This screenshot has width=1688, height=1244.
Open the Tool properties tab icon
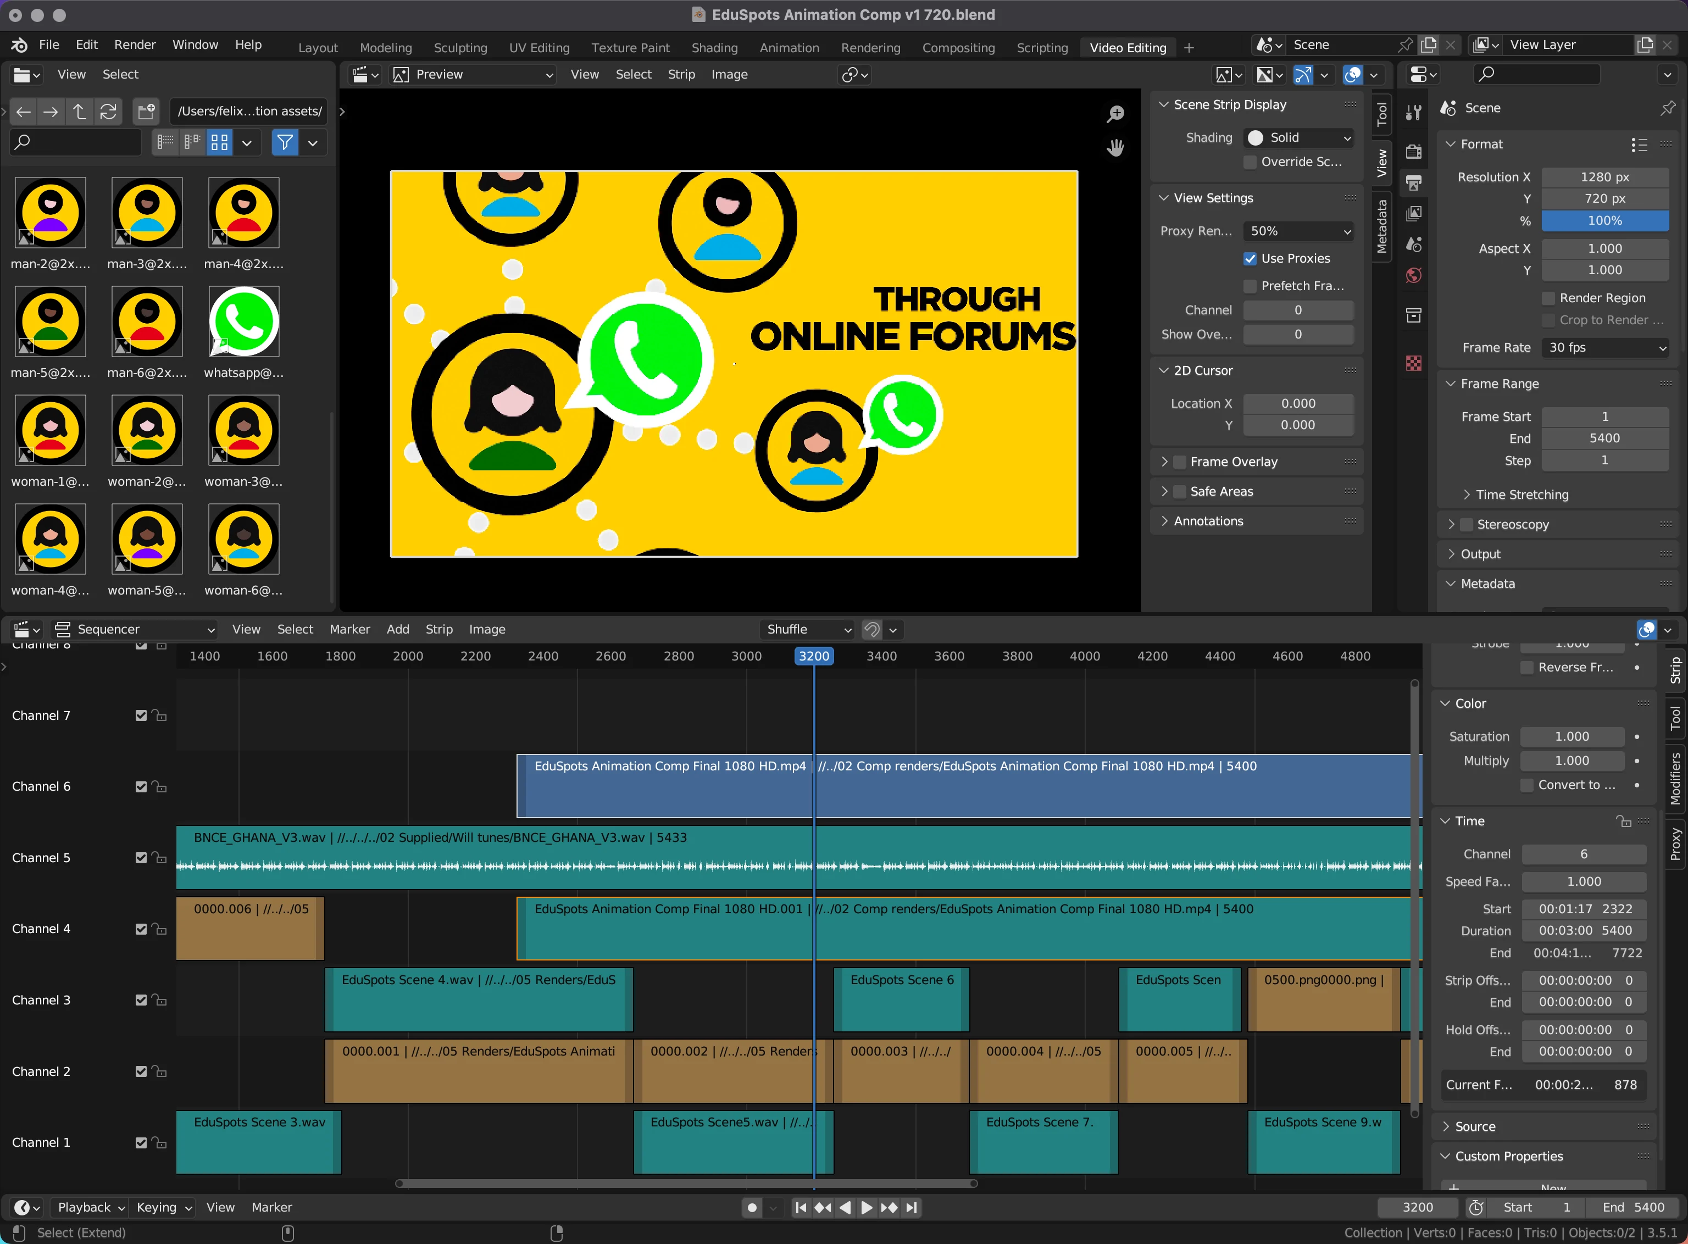pyautogui.click(x=1413, y=113)
